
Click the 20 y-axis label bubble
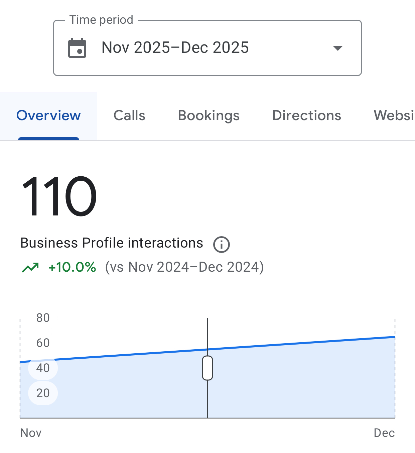43,393
